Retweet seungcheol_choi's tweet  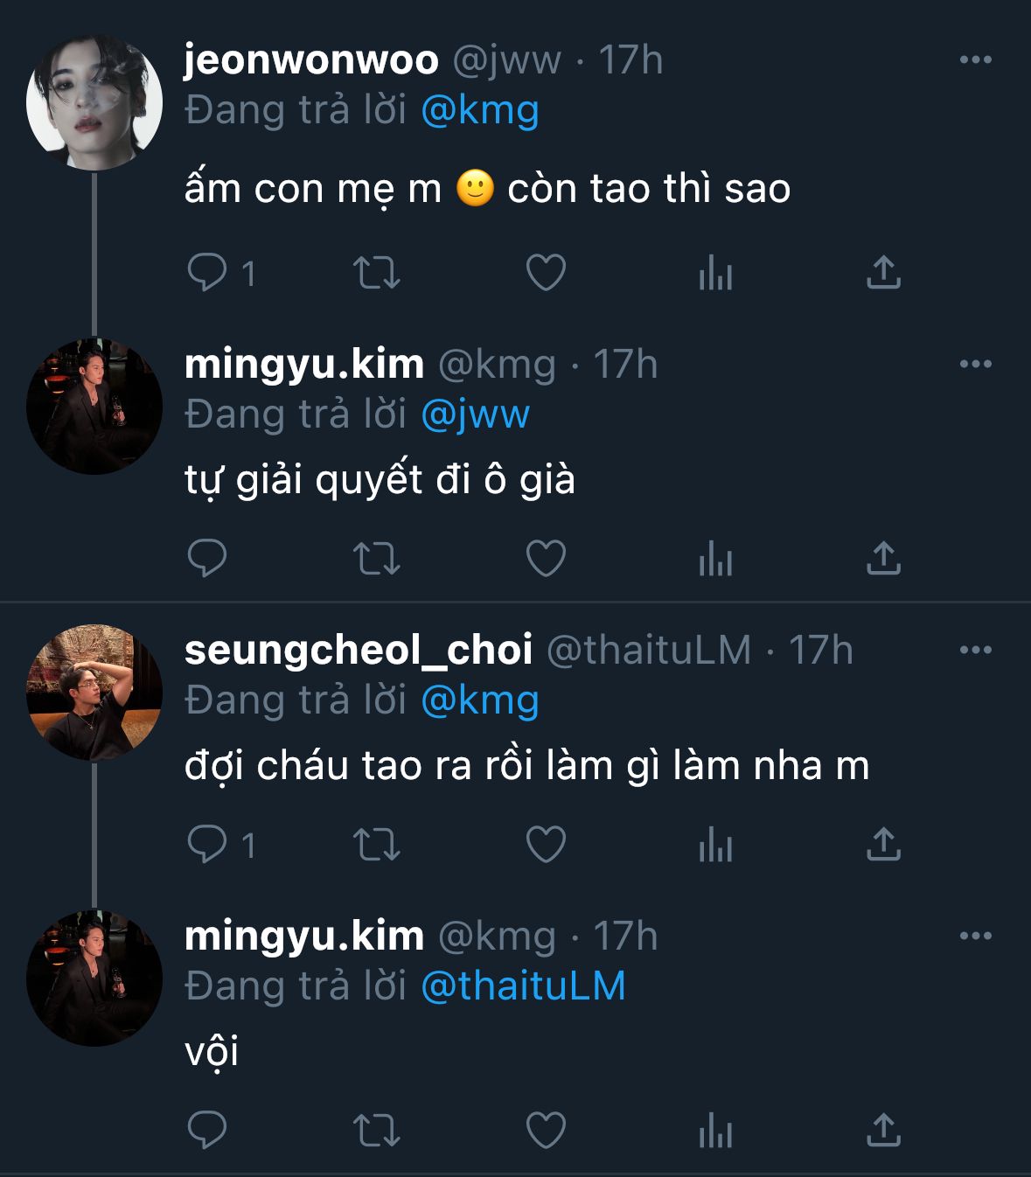(377, 845)
